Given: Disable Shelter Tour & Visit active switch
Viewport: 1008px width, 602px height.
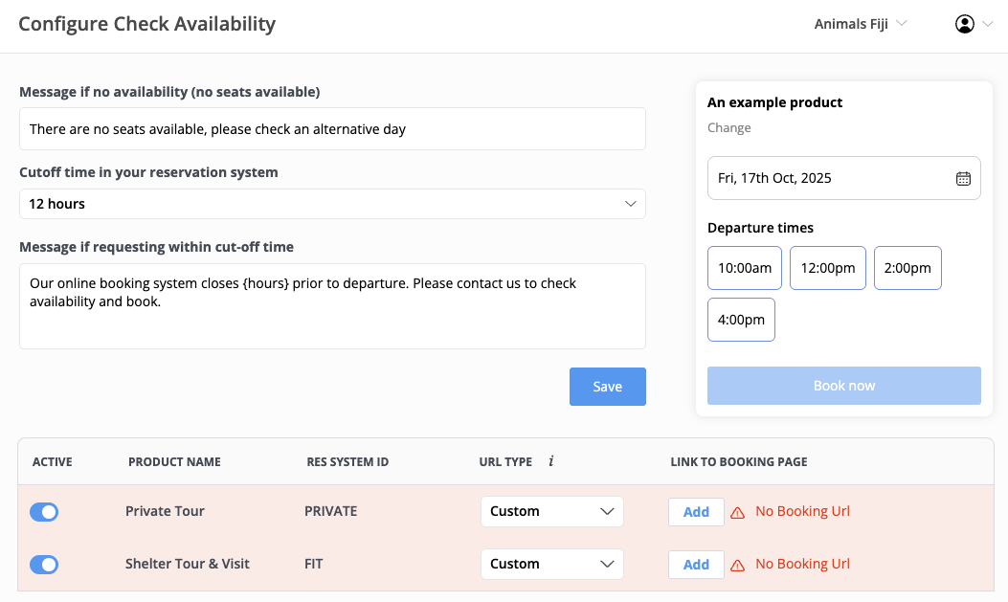Looking at the screenshot, I should click(44, 565).
